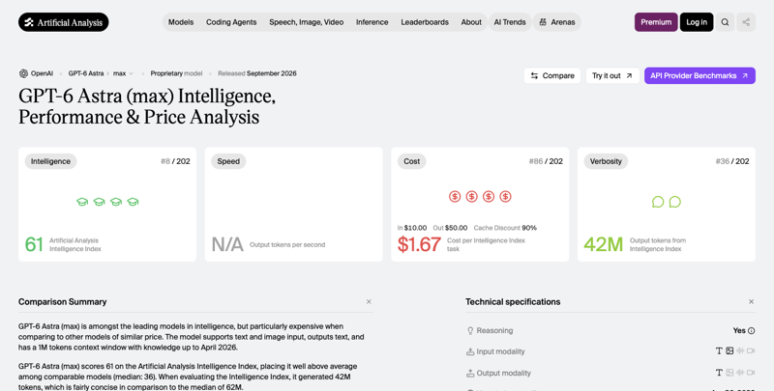The height and width of the screenshot is (391, 774).
Task: Click the Cost card label
Action: pyautogui.click(x=412, y=161)
